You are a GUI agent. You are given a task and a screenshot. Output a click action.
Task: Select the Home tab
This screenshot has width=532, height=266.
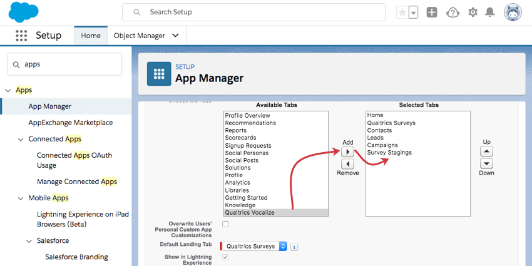click(x=91, y=36)
